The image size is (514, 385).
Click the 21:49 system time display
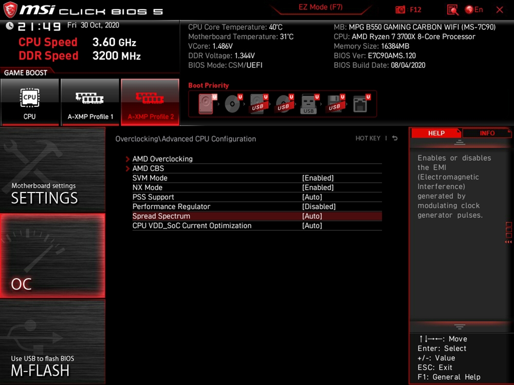[x=39, y=26]
